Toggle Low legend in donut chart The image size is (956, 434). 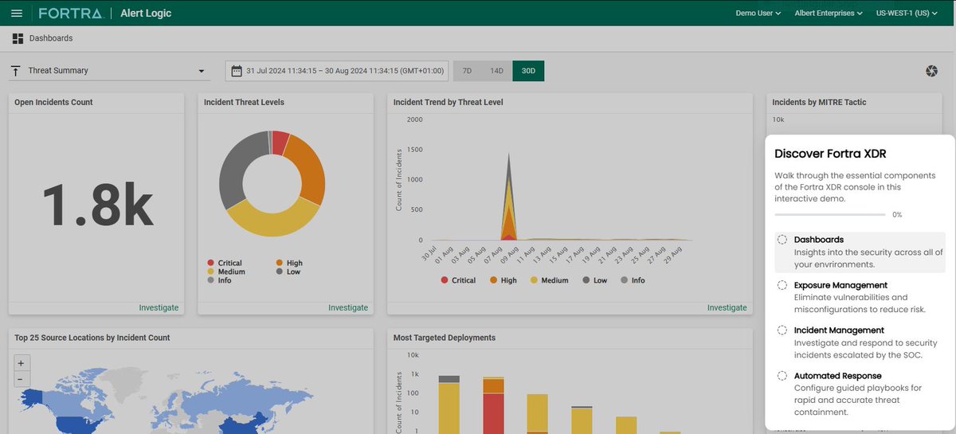click(288, 272)
